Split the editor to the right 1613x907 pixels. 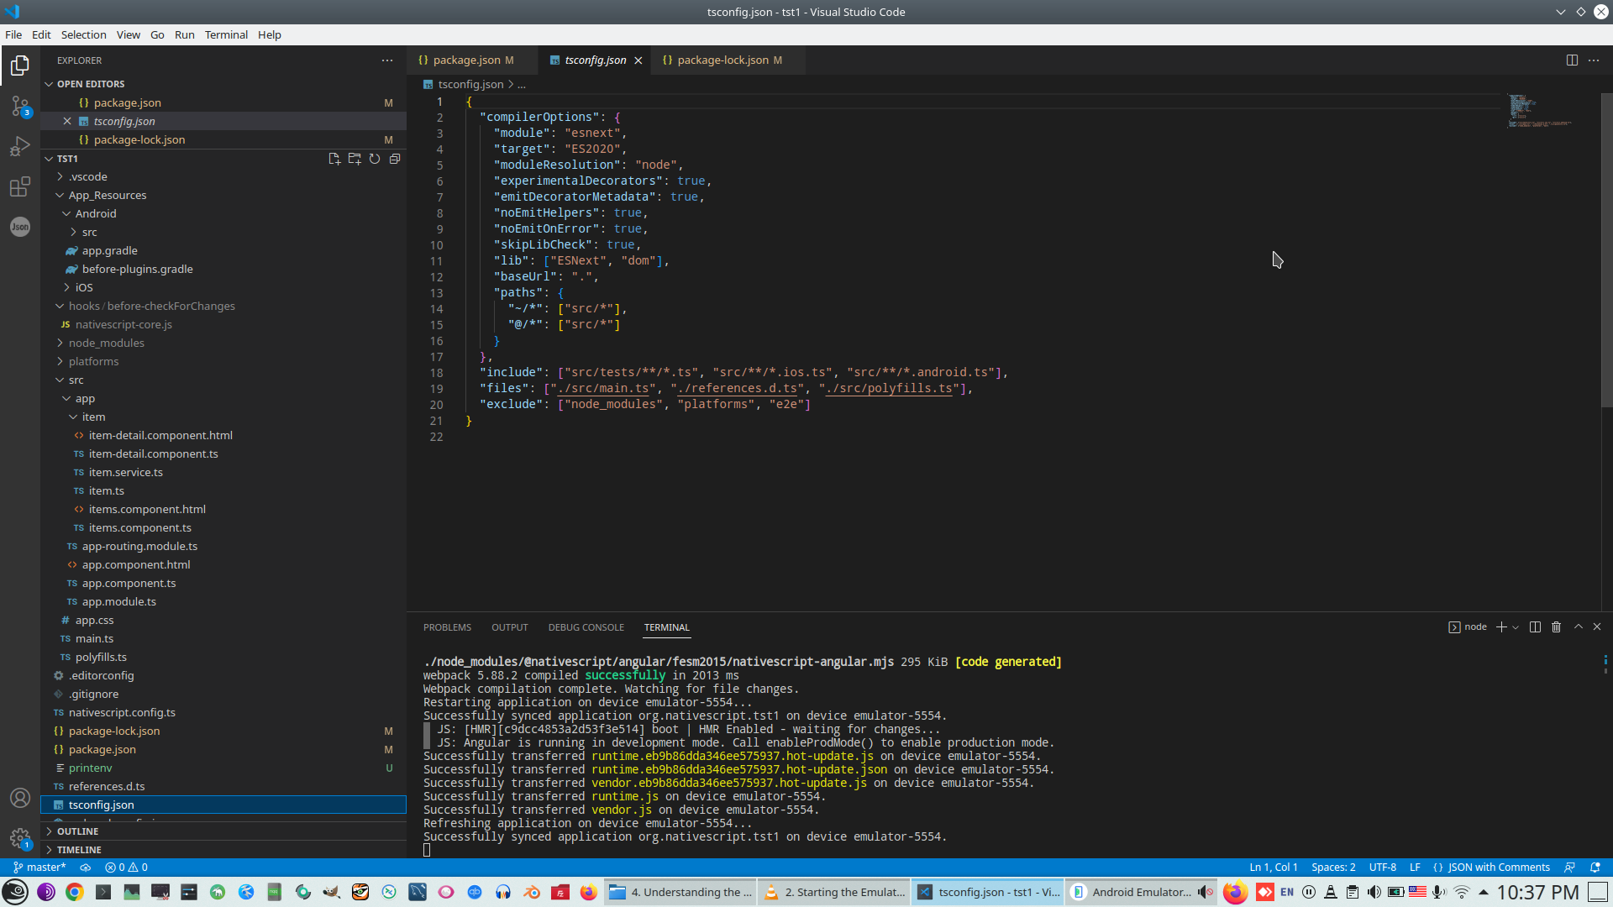pyautogui.click(x=1572, y=60)
